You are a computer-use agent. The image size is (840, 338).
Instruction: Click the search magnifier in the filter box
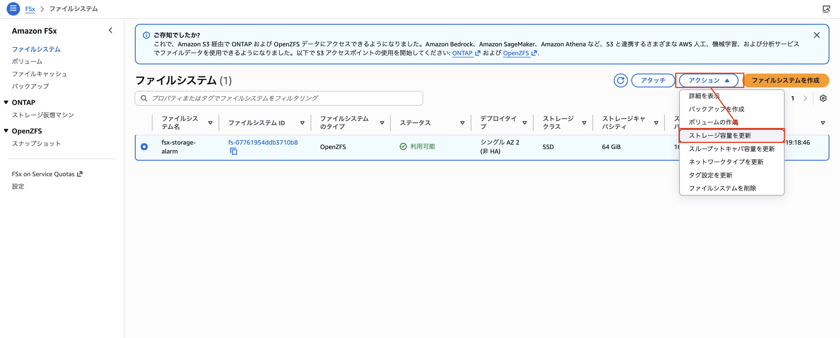(144, 98)
